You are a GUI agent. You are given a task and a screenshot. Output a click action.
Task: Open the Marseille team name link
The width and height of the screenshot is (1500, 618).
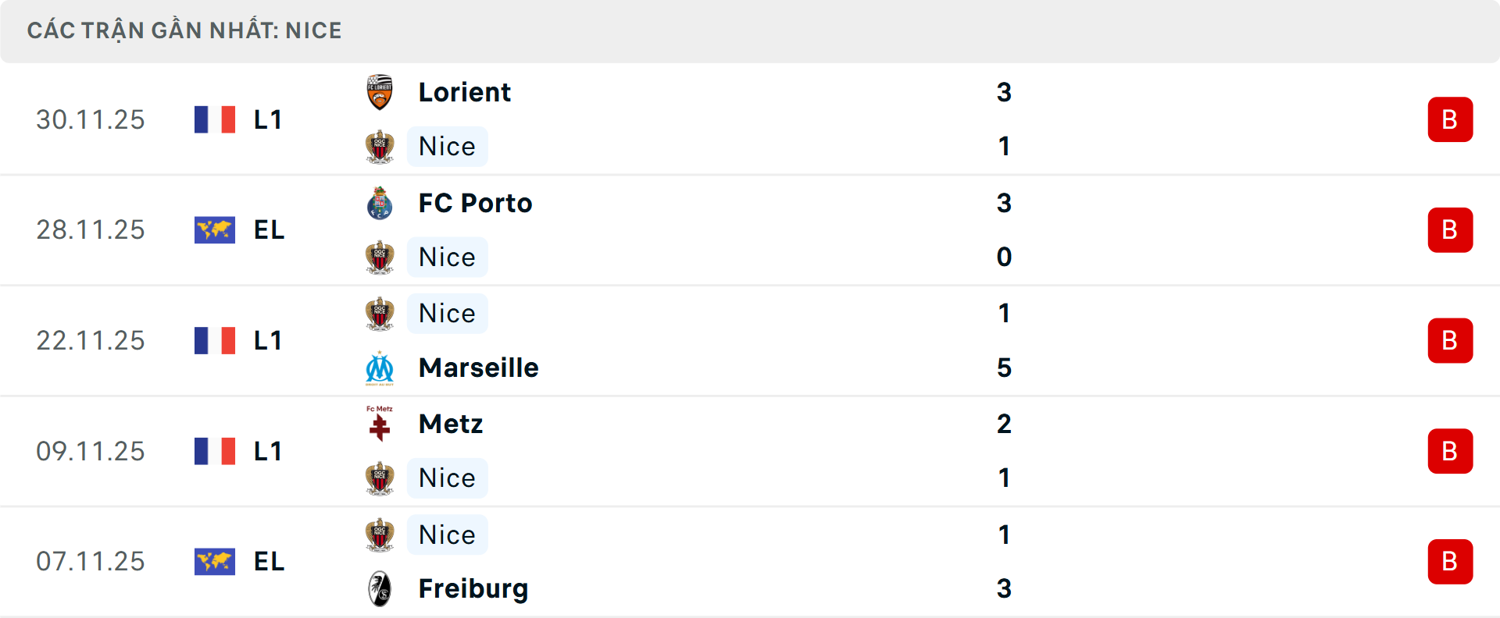tap(478, 368)
